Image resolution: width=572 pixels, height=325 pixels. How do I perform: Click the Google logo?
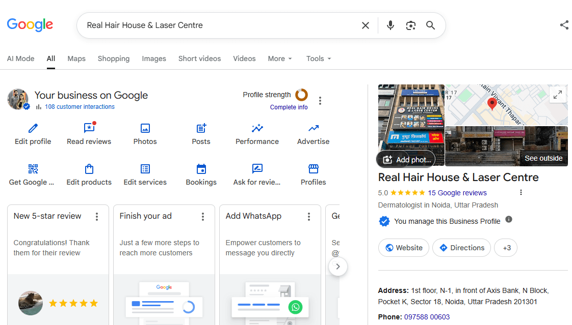pyautogui.click(x=30, y=25)
